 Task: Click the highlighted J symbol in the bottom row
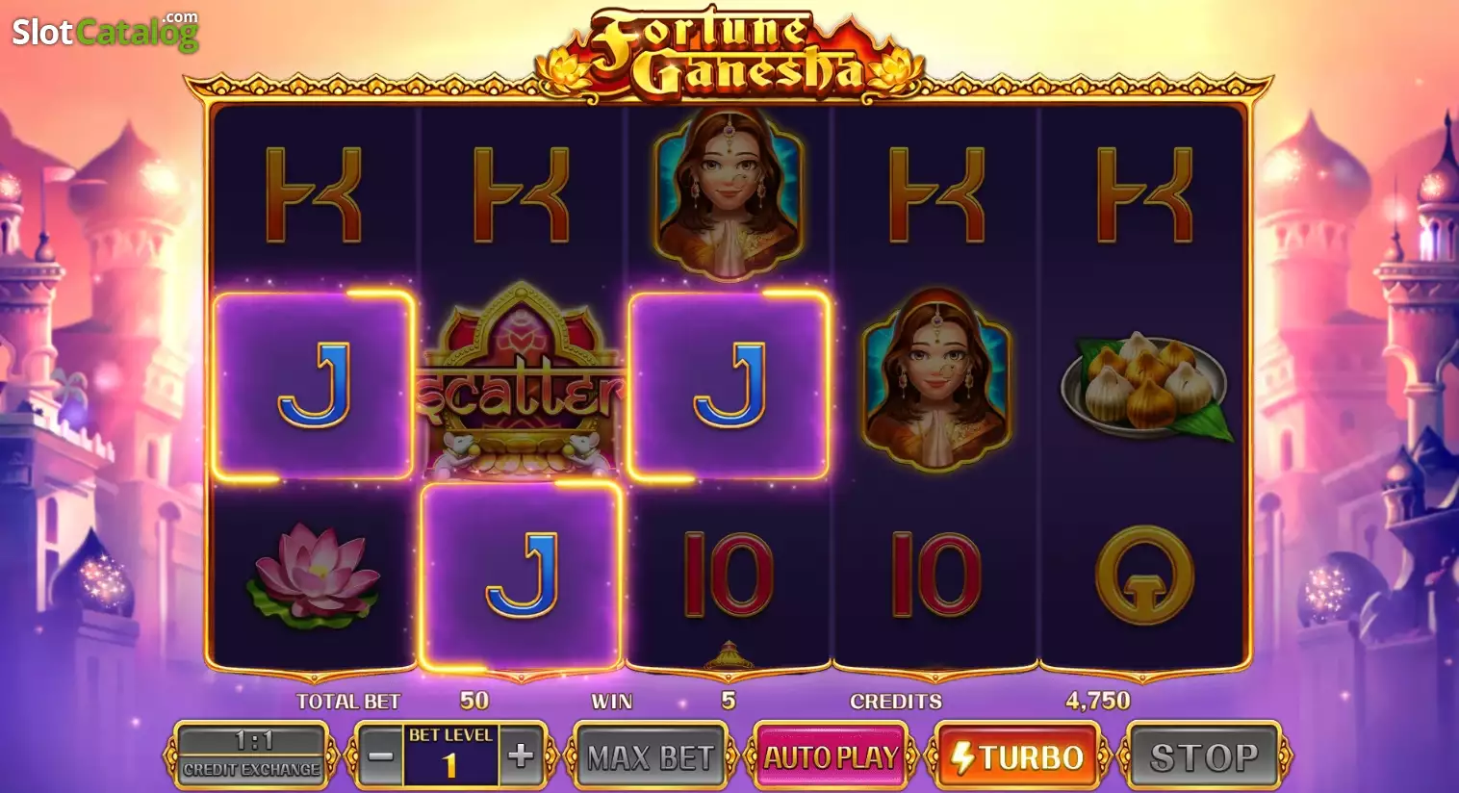522,576
